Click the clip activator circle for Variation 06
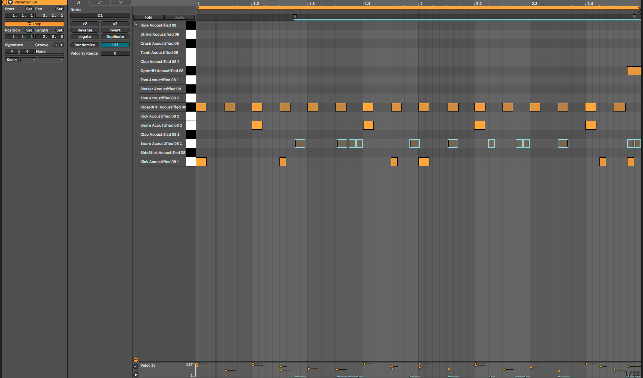 (x=5, y=2)
